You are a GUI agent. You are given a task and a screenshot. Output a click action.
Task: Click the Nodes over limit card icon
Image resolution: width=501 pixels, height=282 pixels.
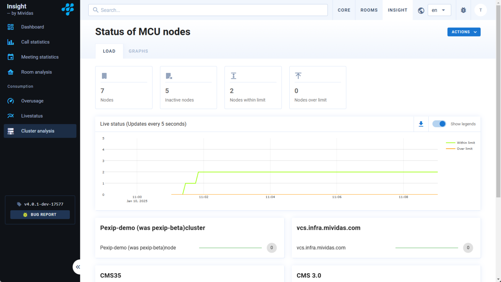click(x=298, y=76)
